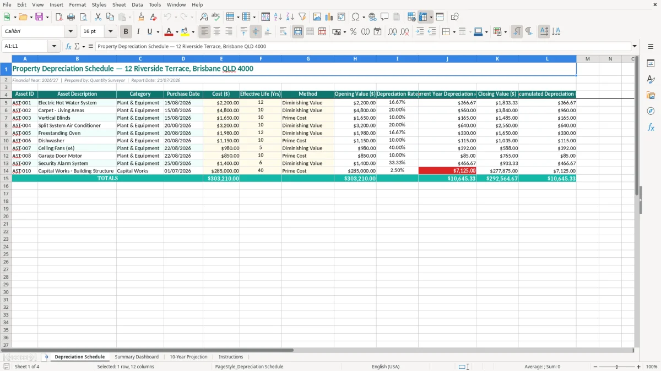Screen dimensions: 661x371
Task: Copy the selection to clipboard
Action: point(110,17)
